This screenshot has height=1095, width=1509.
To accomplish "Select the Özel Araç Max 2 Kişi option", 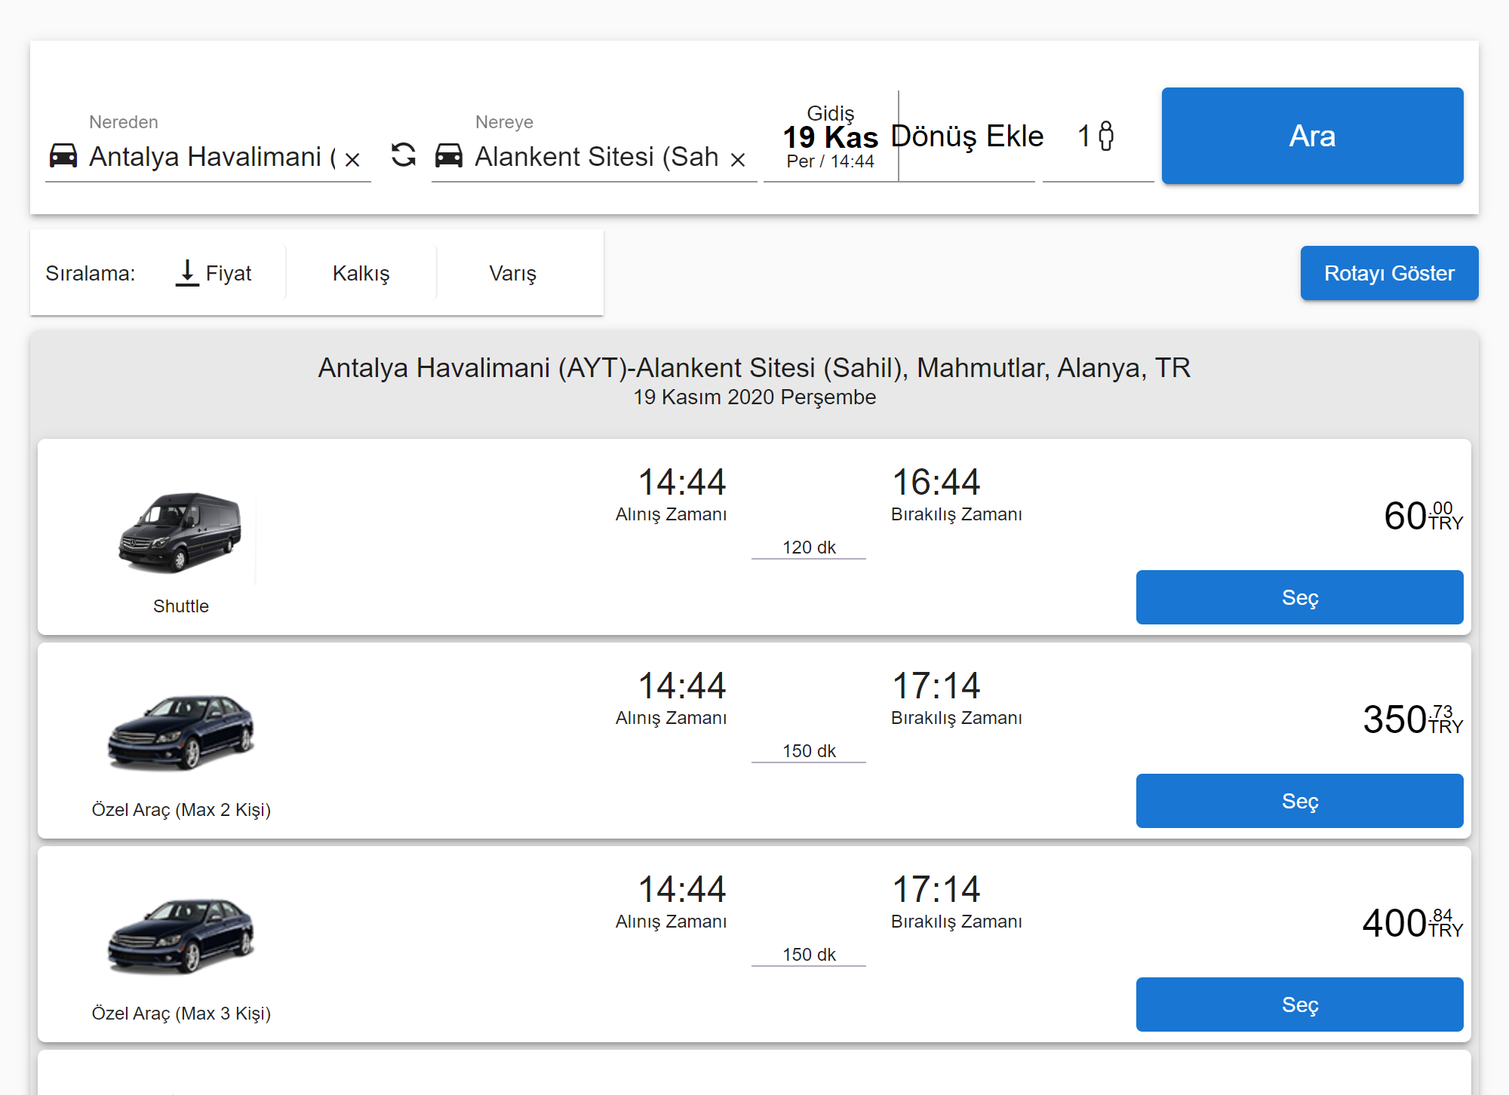I will [1299, 801].
